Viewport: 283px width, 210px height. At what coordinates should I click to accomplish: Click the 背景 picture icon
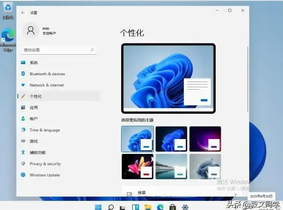pyautogui.click(x=129, y=195)
